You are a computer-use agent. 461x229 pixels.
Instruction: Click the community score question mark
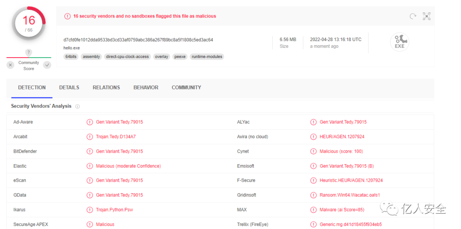29,53
